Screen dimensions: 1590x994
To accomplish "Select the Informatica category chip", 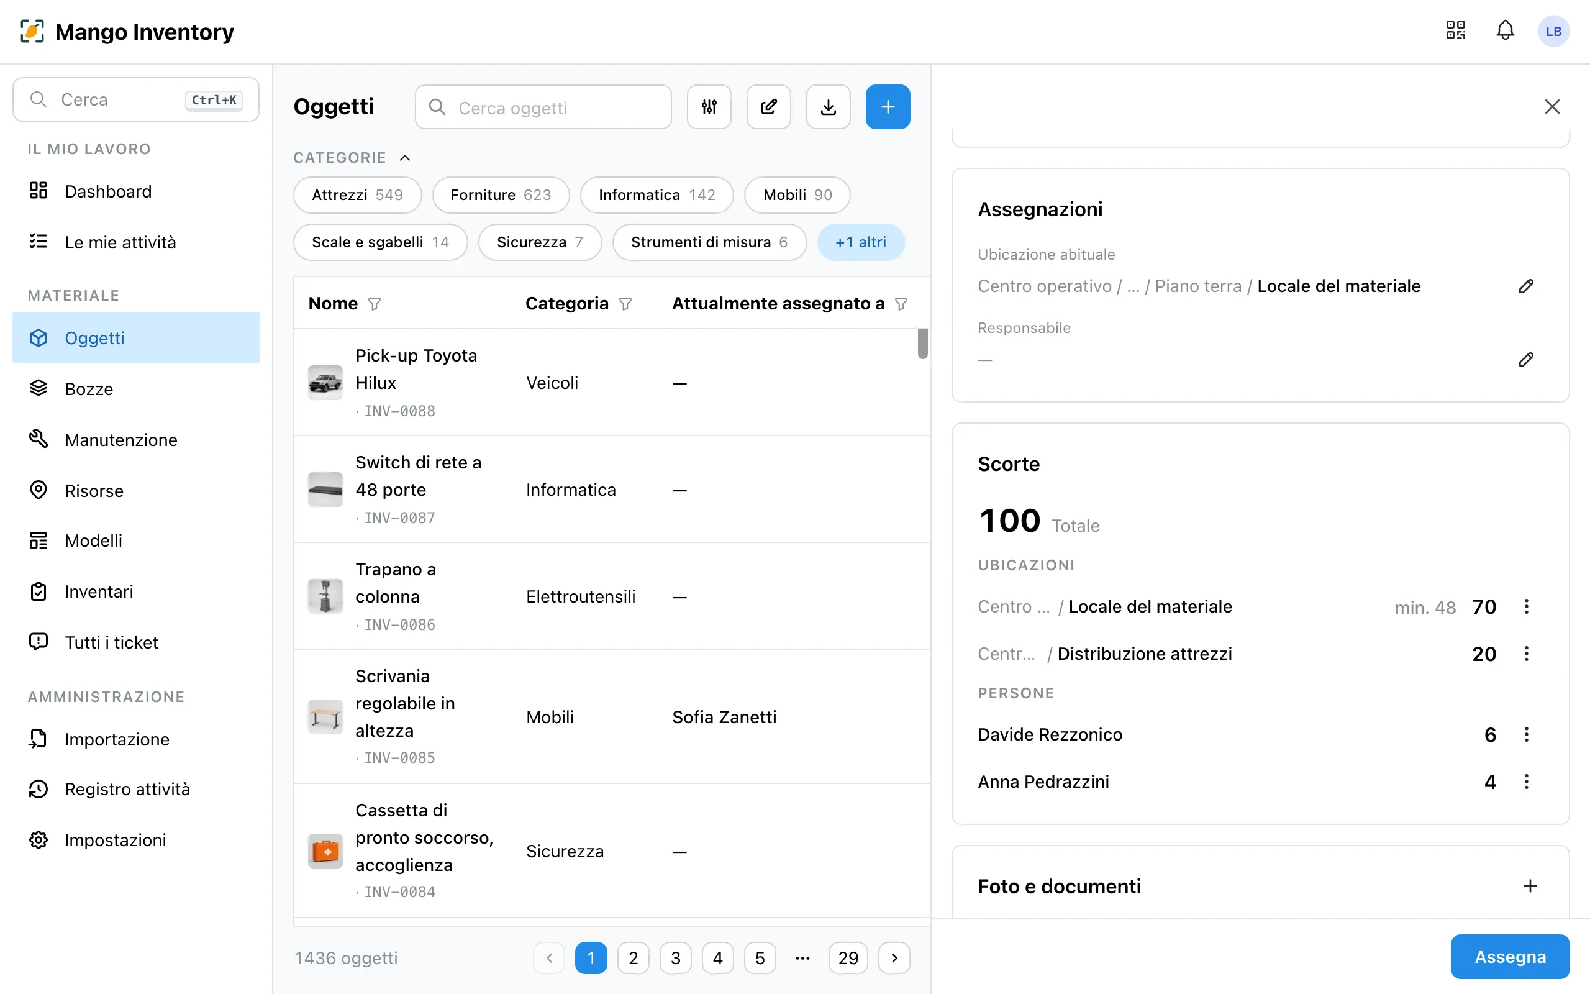I will coord(656,195).
